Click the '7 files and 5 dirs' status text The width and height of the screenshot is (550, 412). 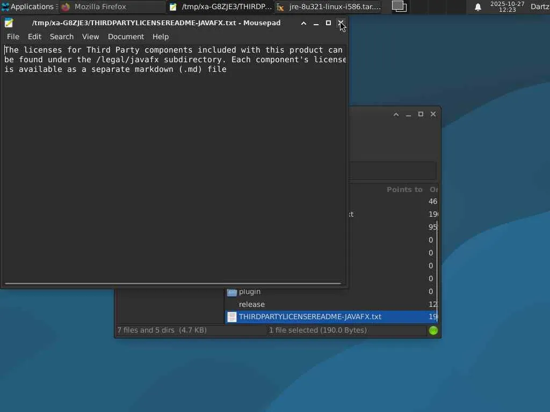[x=162, y=330]
